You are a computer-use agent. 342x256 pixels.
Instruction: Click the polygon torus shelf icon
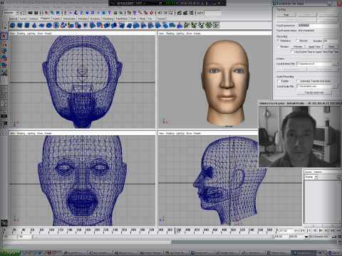pyautogui.click(x=49, y=25)
